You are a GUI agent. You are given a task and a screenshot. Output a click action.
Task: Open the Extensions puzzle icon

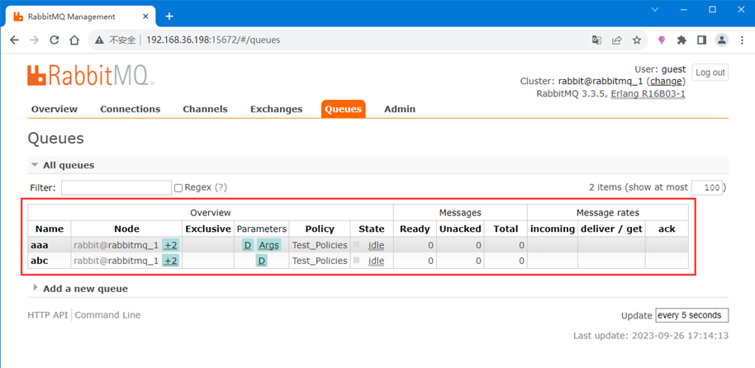(x=681, y=40)
